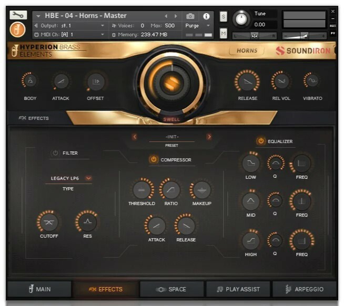
Task: Switch to the Arpeggio tab
Action: pos(305,289)
